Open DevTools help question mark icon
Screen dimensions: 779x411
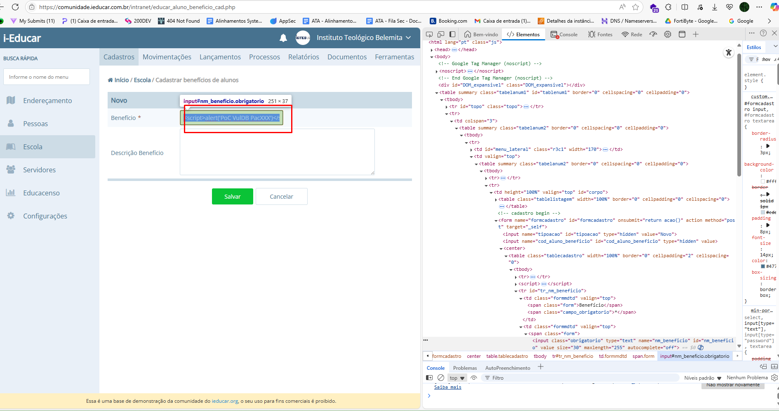[763, 33]
